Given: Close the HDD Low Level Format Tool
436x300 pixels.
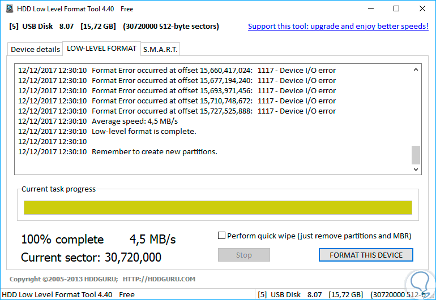Looking at the screenshot, I should [422, 8].
